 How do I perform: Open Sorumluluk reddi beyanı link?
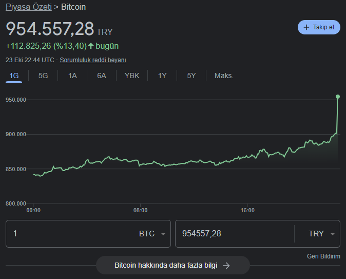point(93,60)
